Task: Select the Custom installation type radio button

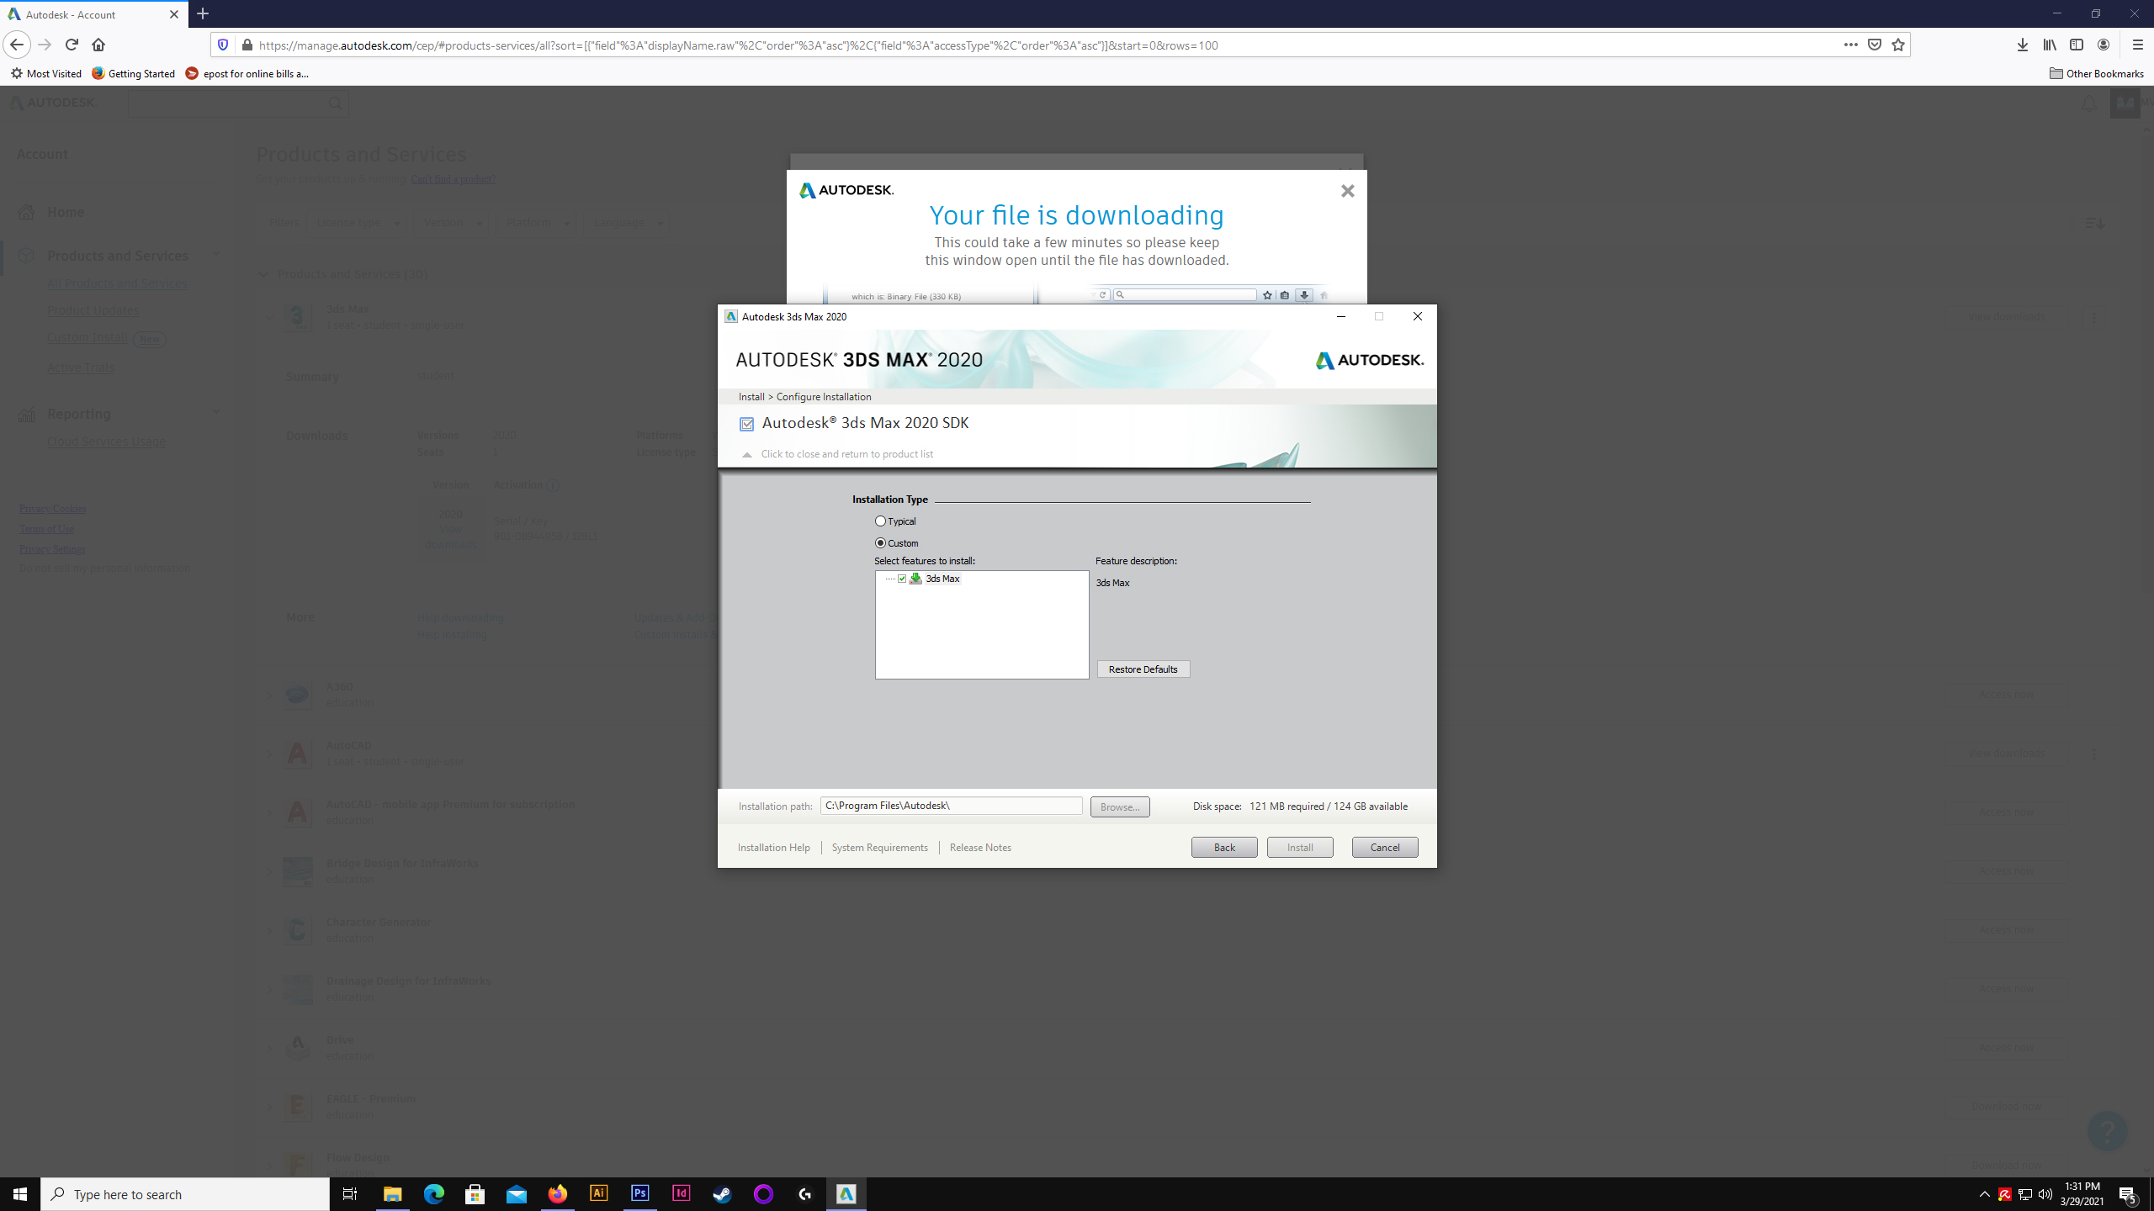Action: (x=880, y=542)
